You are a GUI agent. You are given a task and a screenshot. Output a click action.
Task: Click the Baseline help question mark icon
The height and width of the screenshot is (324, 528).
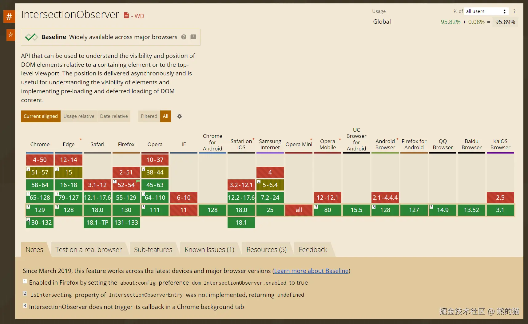click(x=184, y=37)
